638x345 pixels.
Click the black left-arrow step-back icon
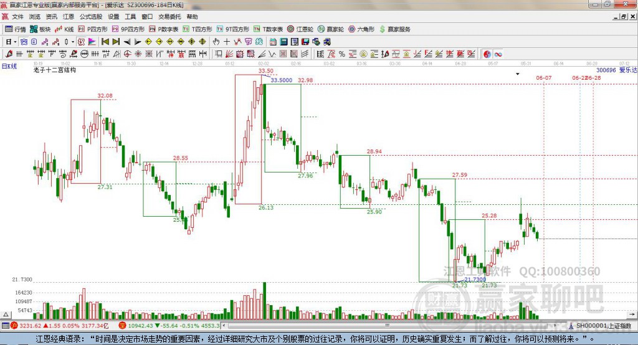tap(127, 42)
